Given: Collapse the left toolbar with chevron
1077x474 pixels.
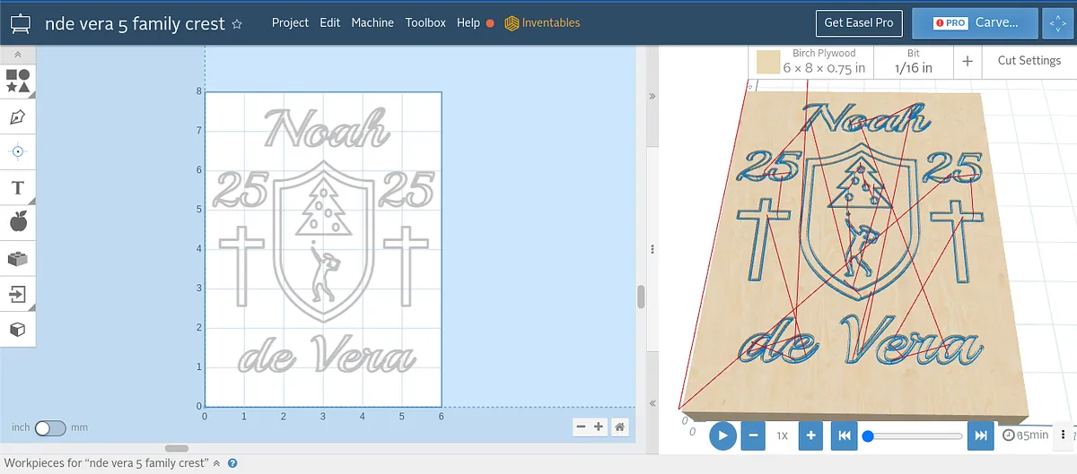Looking at the screenshot, I should (x=18, y=55).
